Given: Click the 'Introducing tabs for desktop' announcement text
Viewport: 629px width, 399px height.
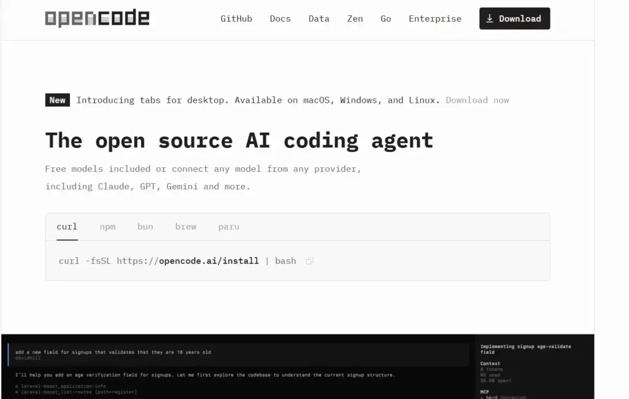Looking at the screenshot, I should click(258, 100).
